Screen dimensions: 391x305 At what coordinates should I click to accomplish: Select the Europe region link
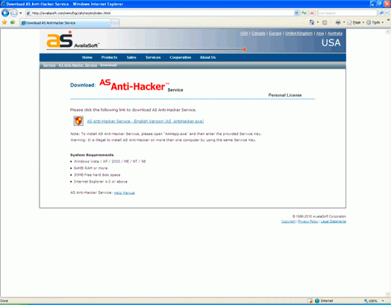coord(275,34)
